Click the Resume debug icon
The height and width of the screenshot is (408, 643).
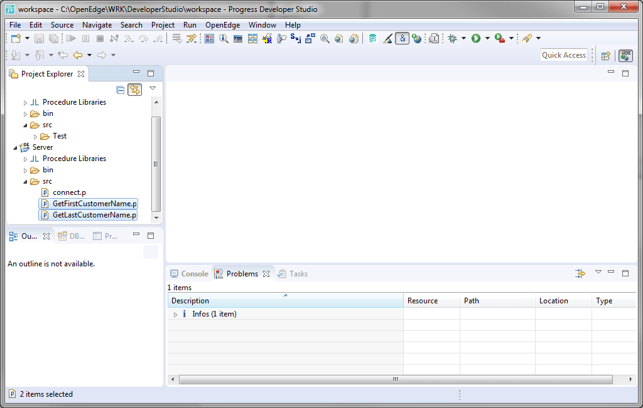[72, 38]
